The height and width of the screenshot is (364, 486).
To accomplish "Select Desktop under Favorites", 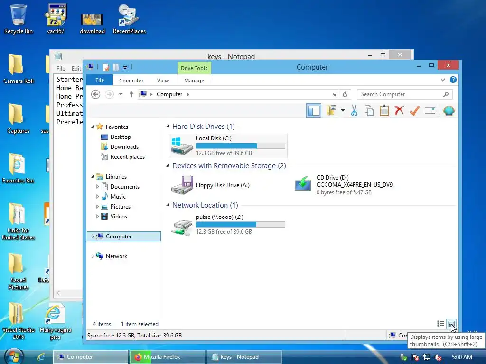I will coord(121,137).
